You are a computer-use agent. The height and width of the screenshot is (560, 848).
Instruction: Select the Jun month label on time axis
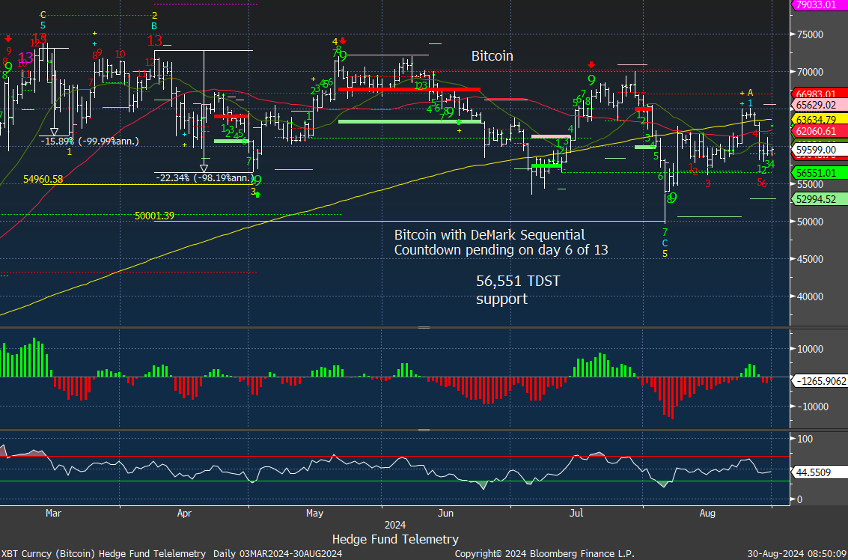coord(445,512)
